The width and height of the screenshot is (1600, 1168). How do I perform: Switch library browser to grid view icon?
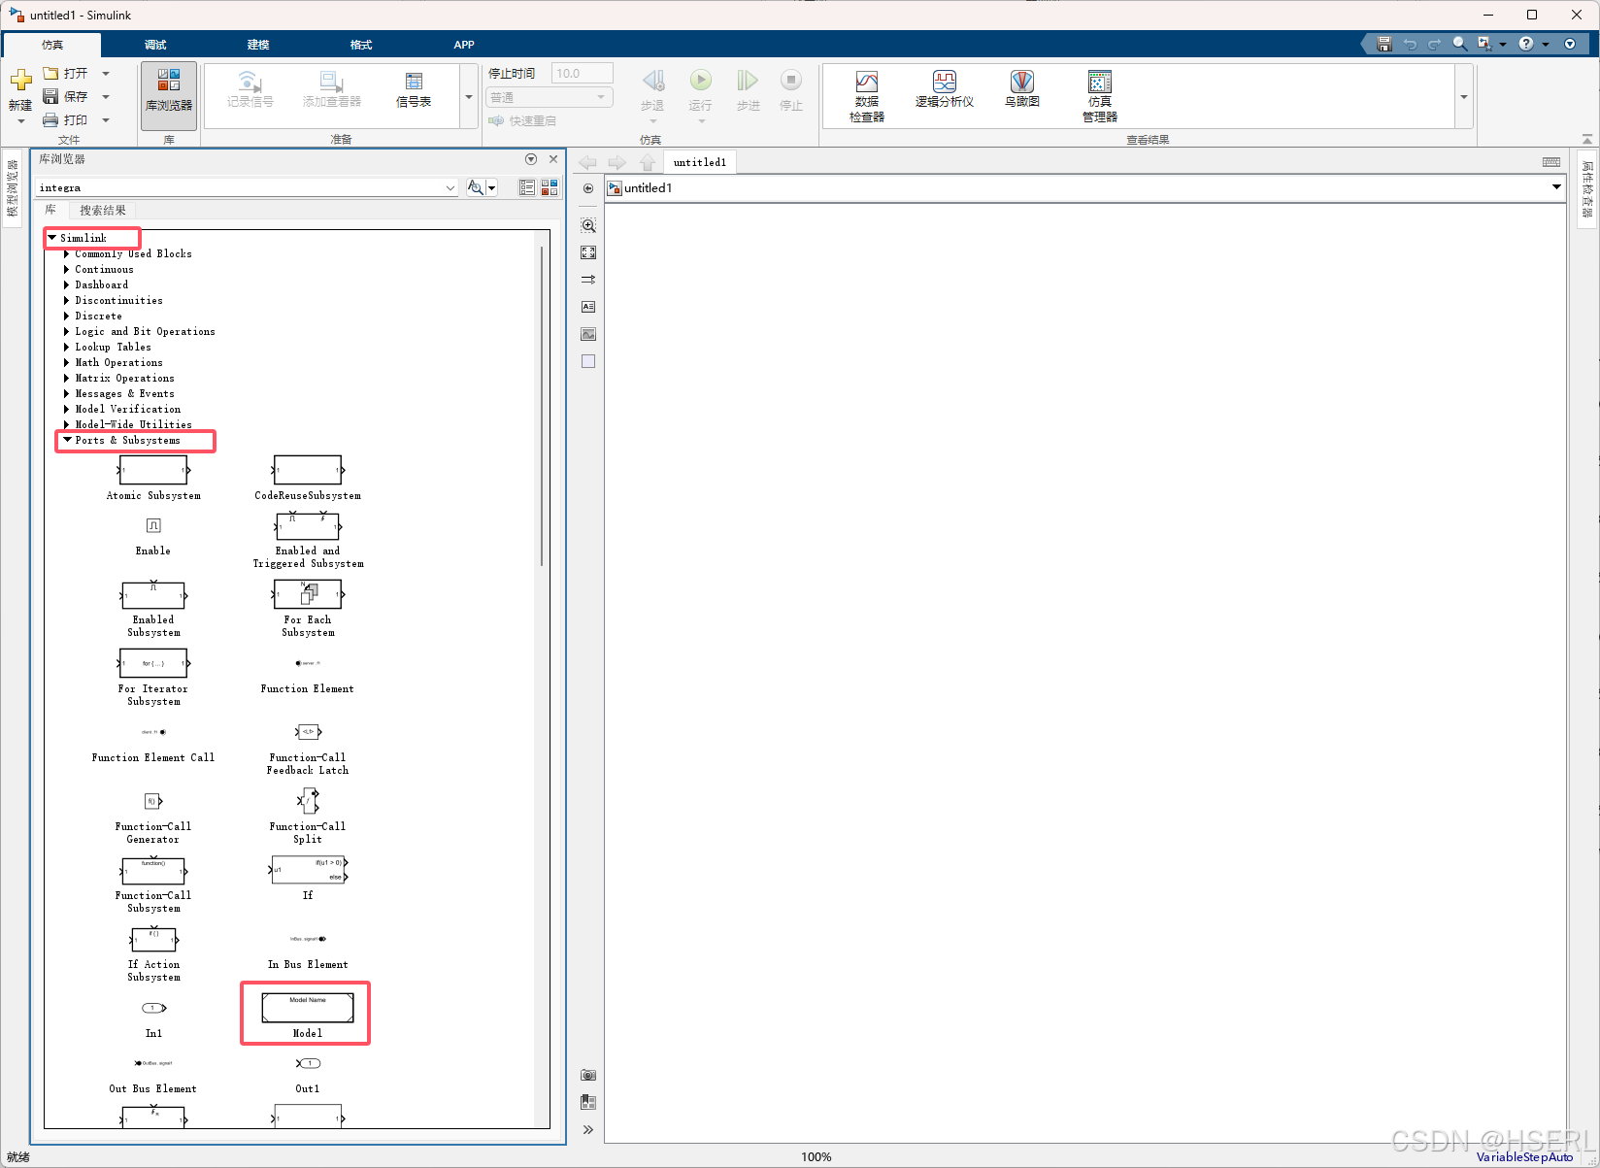(550, 187)
